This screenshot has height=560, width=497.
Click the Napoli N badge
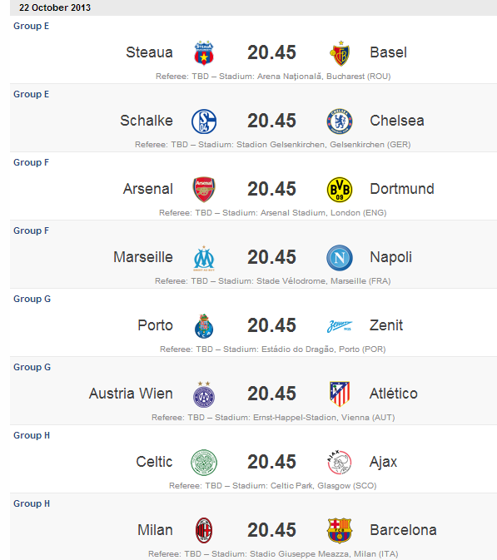pos(340,258)
